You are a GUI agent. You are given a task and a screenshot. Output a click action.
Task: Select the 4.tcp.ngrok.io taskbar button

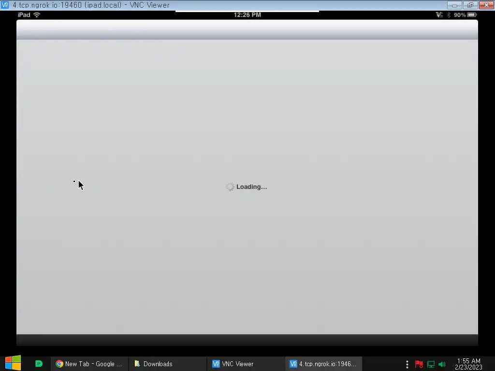coord(323,364)
